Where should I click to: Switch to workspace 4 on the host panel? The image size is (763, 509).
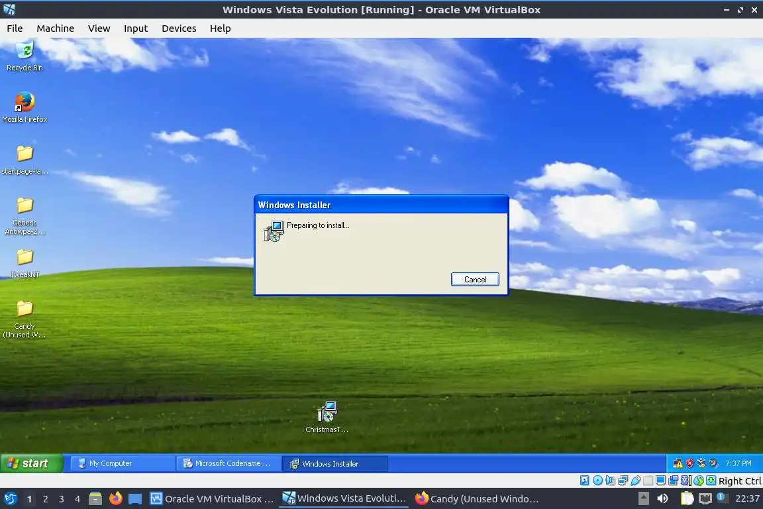tap(77, 499)
